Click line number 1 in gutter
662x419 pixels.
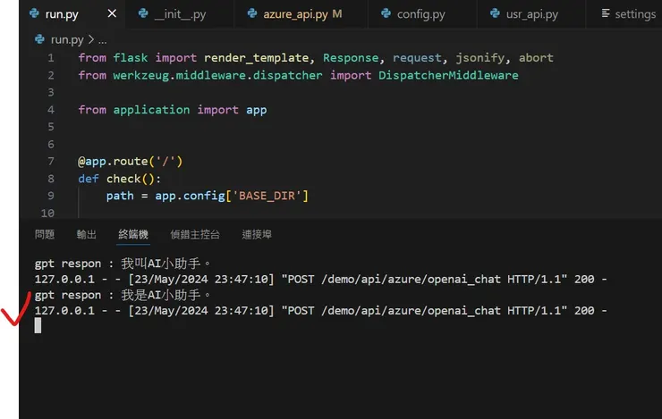point(51,58)
